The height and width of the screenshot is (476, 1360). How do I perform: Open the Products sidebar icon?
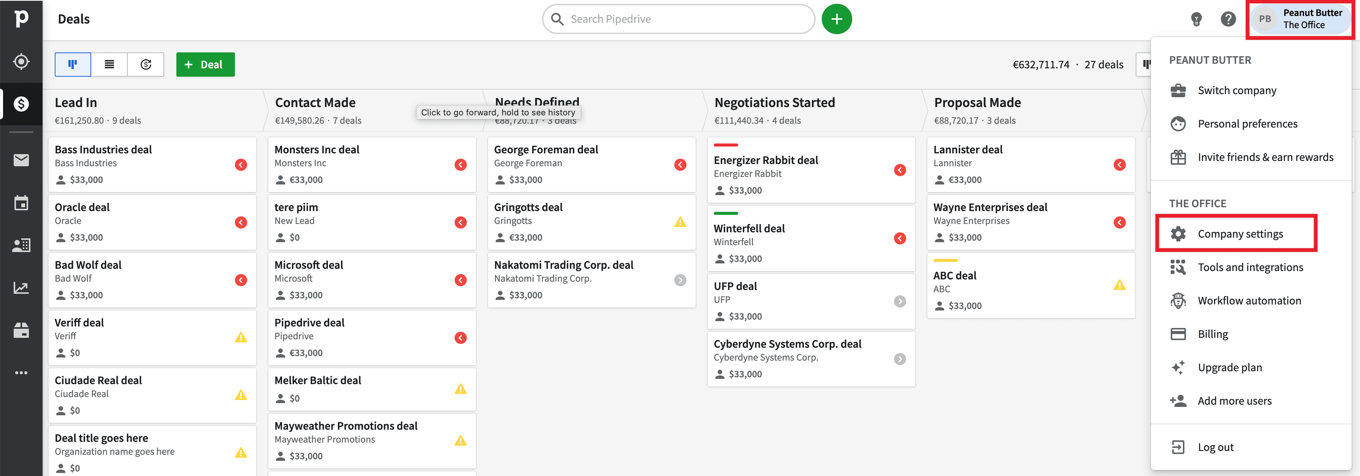21,331
